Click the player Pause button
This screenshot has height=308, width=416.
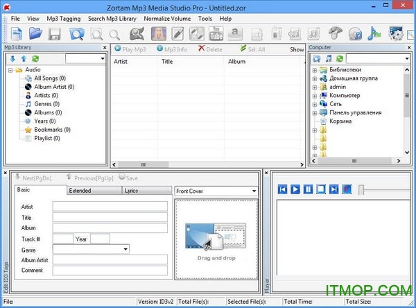(x=308, y=189)
